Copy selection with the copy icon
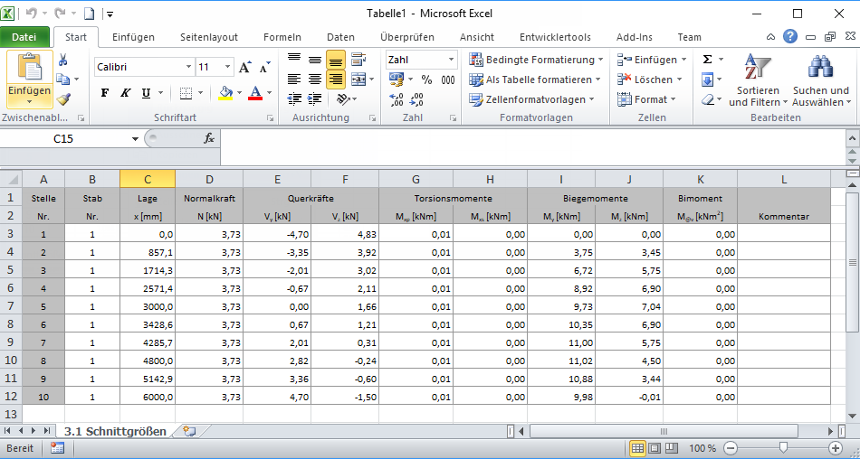The height and width of the screenshot is (459, 860). coord(63,80)
